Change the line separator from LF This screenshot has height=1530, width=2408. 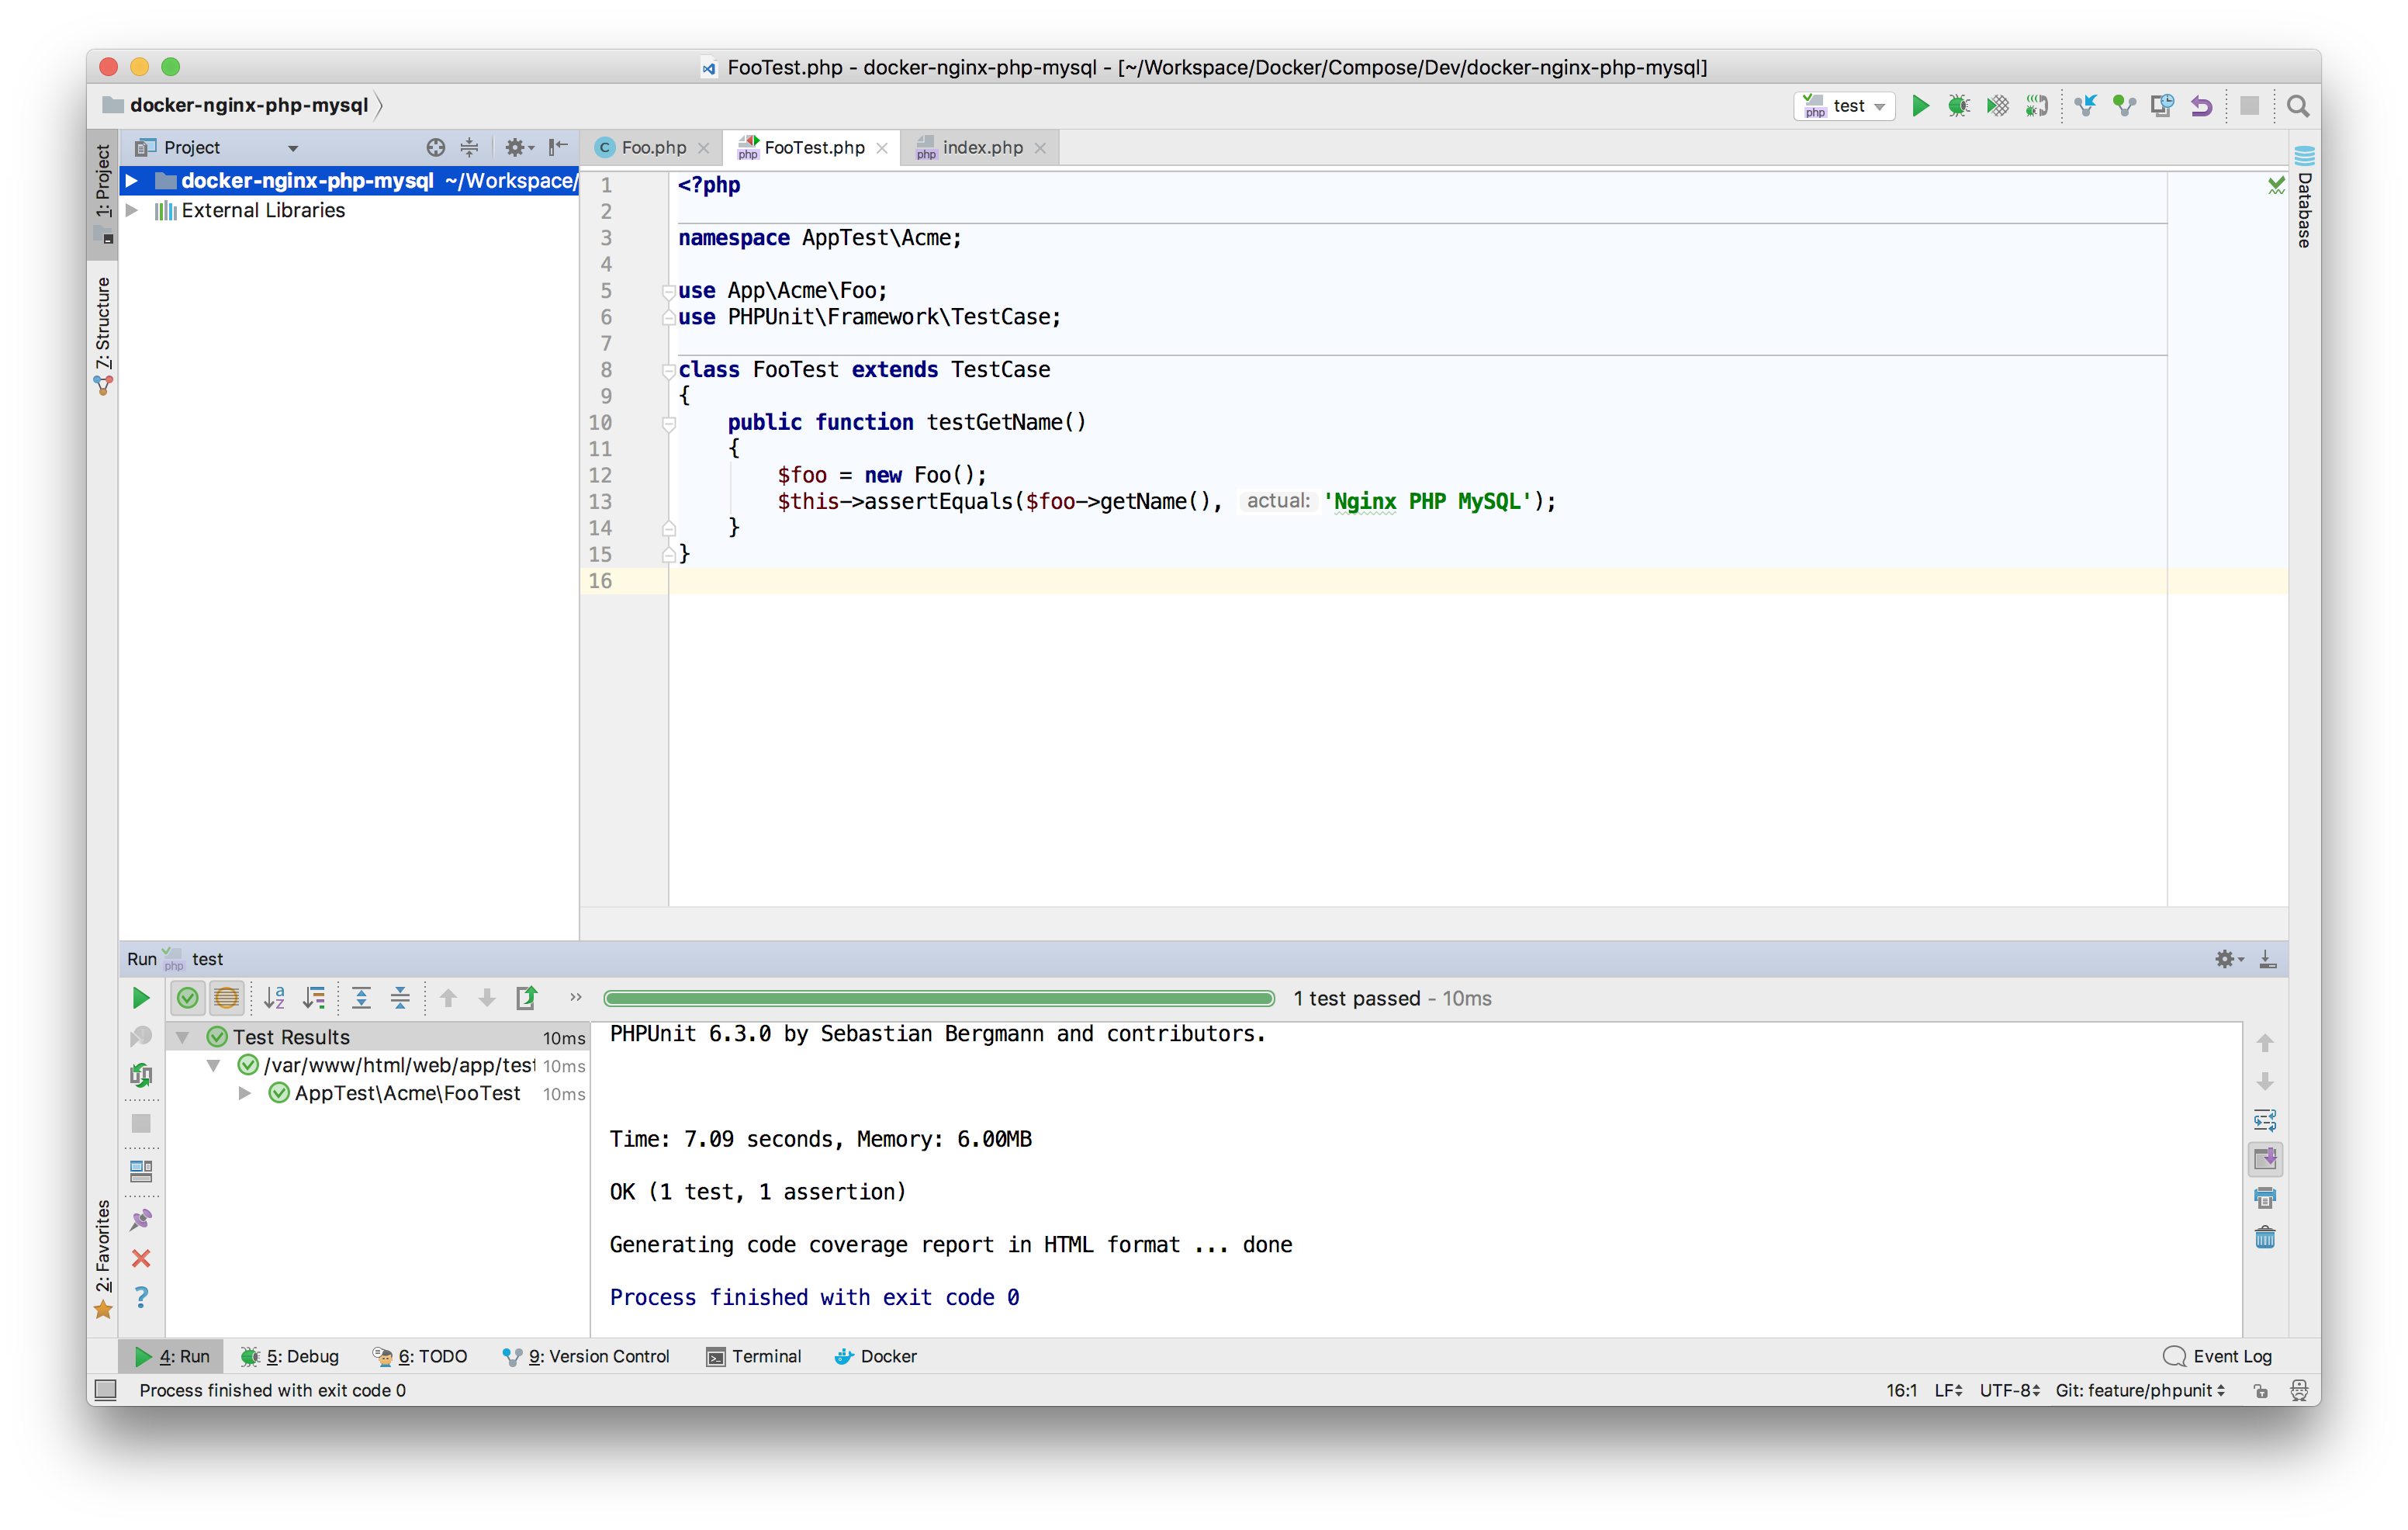[x=1946, y=1390]
